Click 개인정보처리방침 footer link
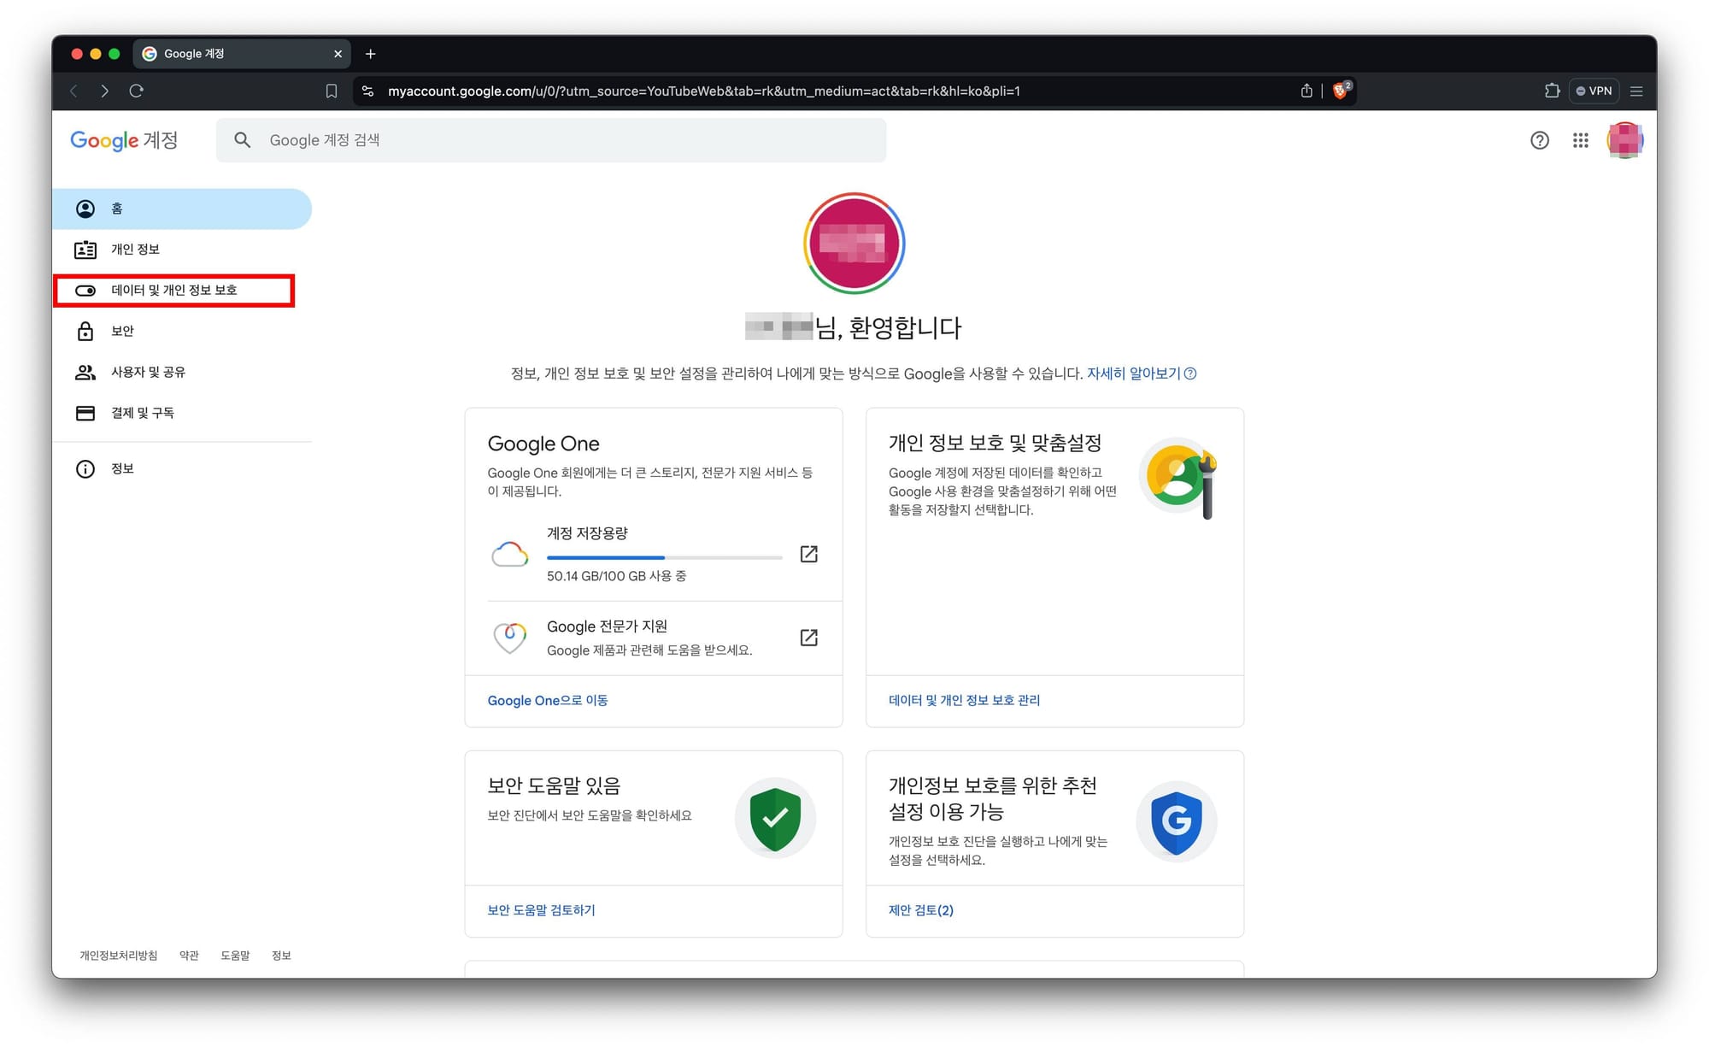 (x=119, y=956)
